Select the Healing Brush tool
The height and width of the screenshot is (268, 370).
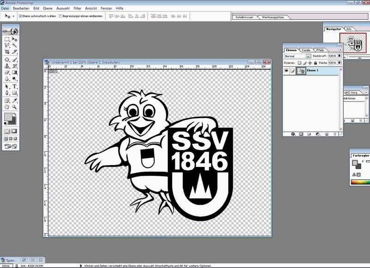(7, 60)
